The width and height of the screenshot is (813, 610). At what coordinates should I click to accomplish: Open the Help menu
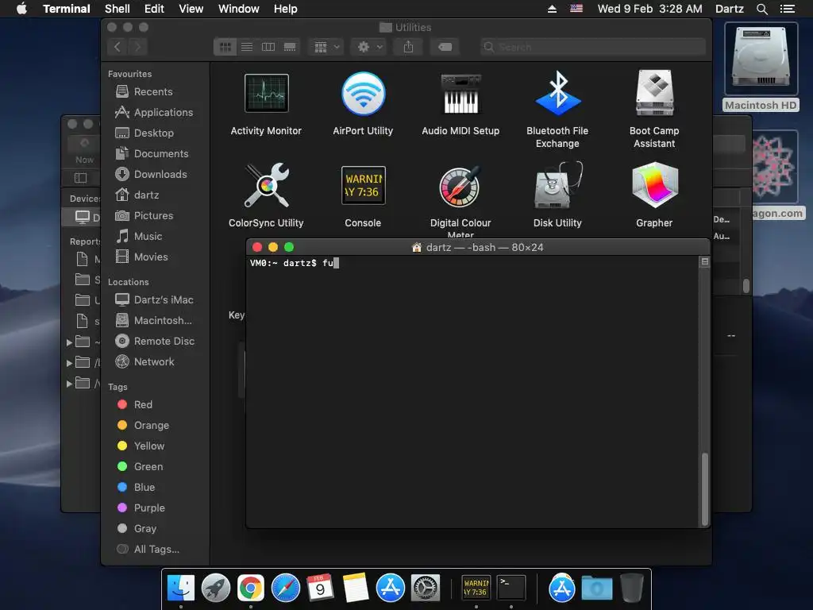pos(285,9)
